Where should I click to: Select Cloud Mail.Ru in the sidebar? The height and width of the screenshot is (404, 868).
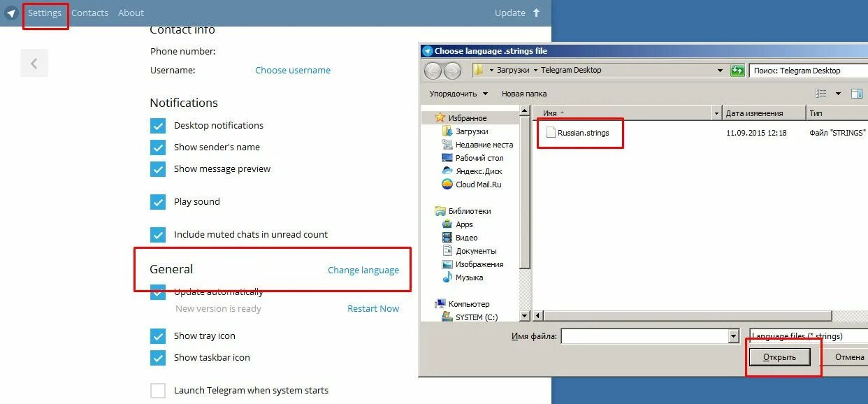(x=478, y=185)
